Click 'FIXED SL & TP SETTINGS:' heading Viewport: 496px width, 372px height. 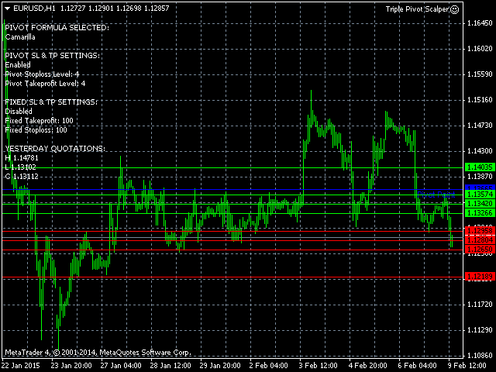point(51,102)
